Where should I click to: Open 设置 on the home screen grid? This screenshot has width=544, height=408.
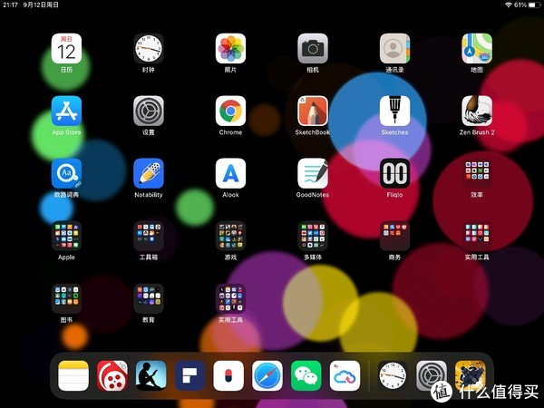click(x=149, y=111)
